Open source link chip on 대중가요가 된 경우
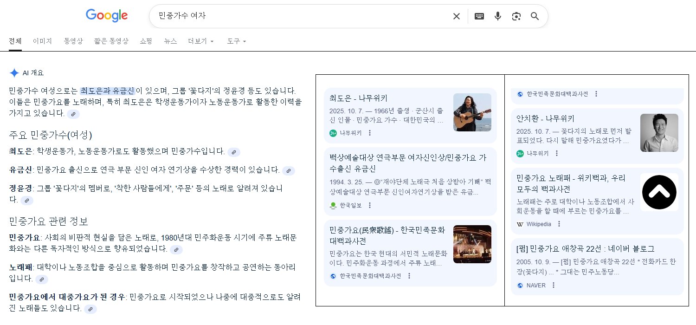This screenshot has height=325, width=696. (90, 309)
